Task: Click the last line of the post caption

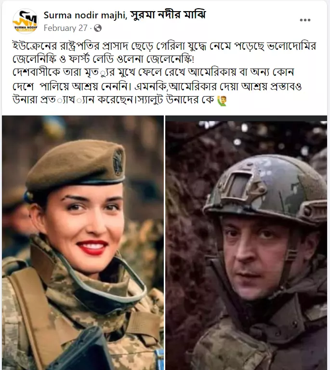Action: 120,100
